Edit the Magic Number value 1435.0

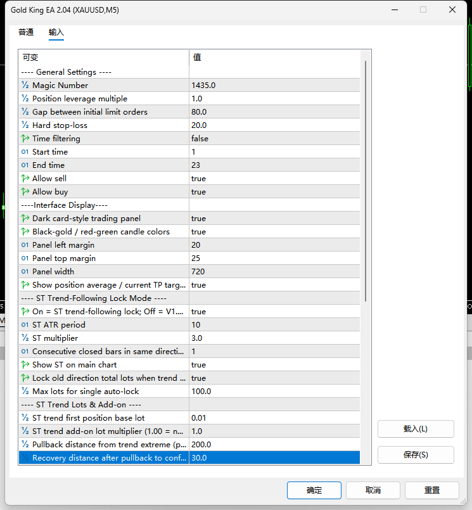point(274,86)
